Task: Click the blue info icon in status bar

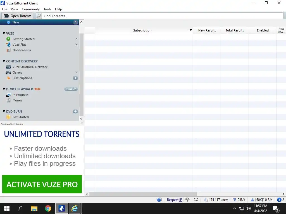Action: pos(279,200)
